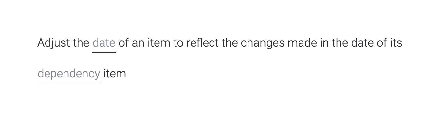Click the second 'date' word near 'of its'
Screen dimensions: 423x135
tap(362, 43)
